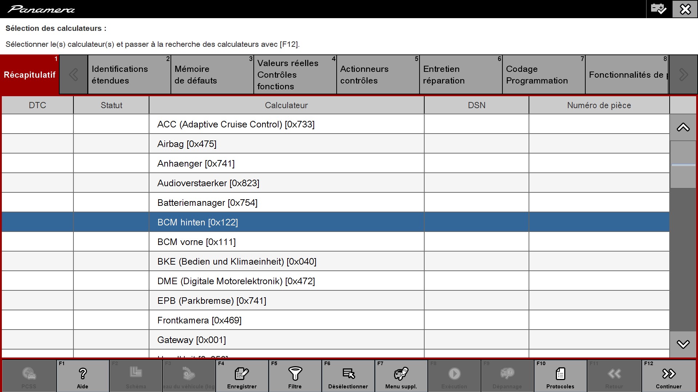Image resolution: width=698 pixels, height=392 pixels.
Task: Close the Panamera diagnostic window
Action: (x=685, y=9)
